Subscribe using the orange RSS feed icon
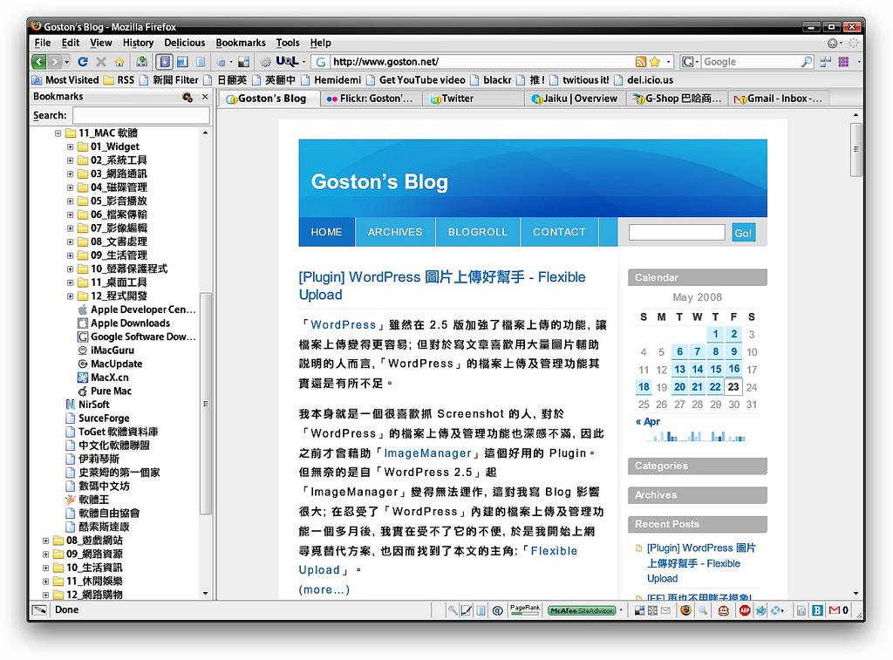Image resolution: width=893 pixels, height=660 pixels. point(641,62)
